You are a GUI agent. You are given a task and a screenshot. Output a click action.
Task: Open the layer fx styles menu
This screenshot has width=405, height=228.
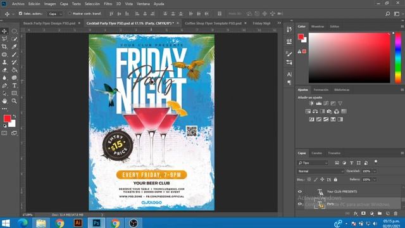coord(356,213)
